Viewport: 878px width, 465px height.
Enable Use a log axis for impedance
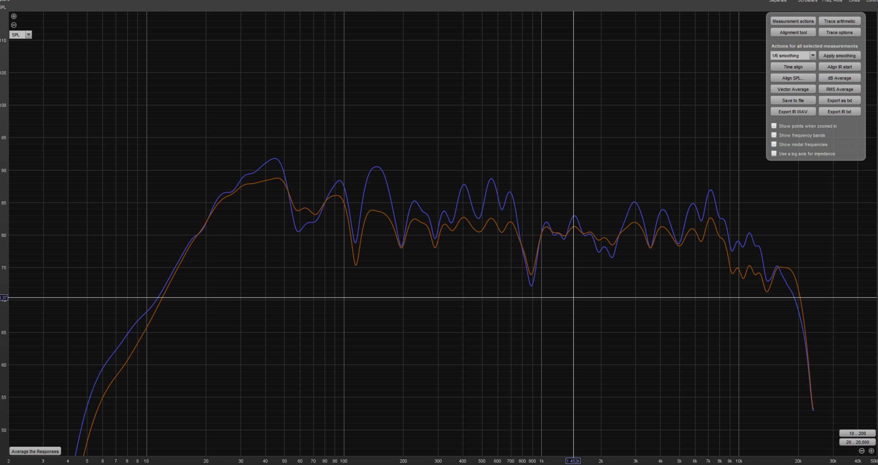[774, 153]
